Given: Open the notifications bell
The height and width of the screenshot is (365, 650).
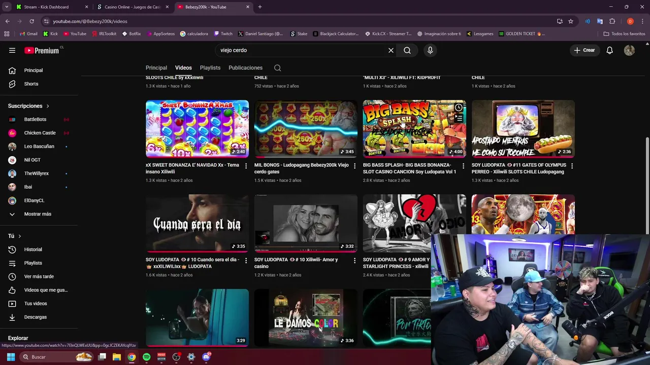Looking at the screenshot, I should 609,50.
